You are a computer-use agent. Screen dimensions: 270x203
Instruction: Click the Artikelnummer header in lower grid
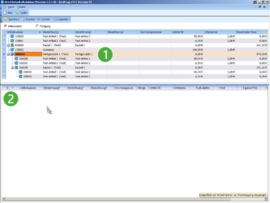click(x=31, y=88)
